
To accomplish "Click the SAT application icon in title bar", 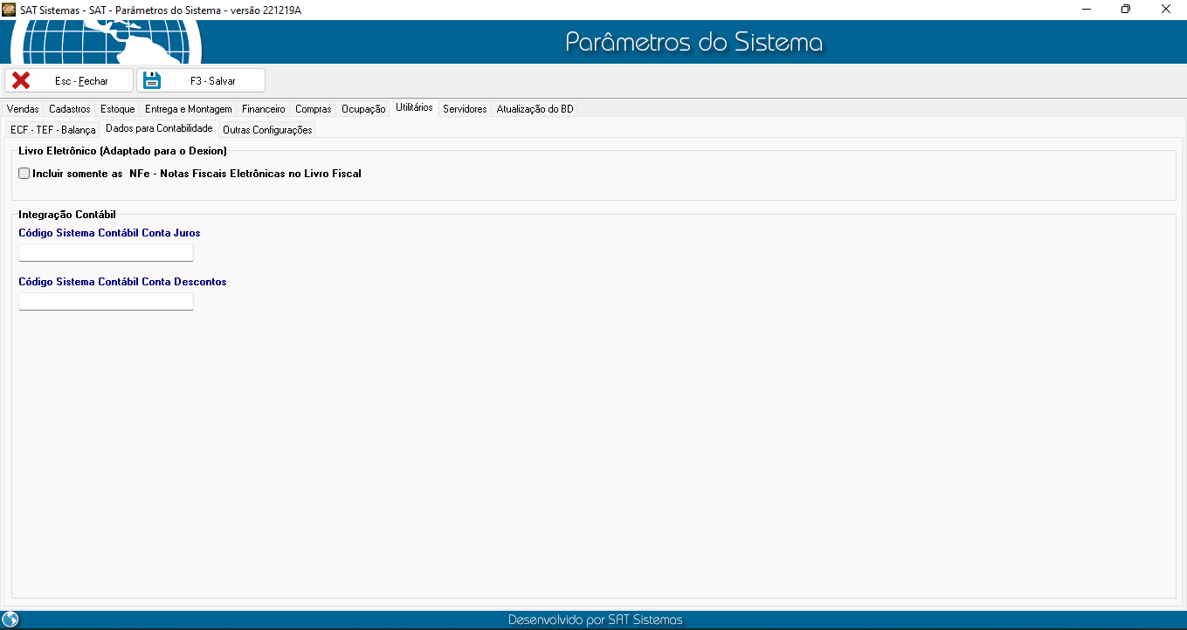I will tap(10, 9).
